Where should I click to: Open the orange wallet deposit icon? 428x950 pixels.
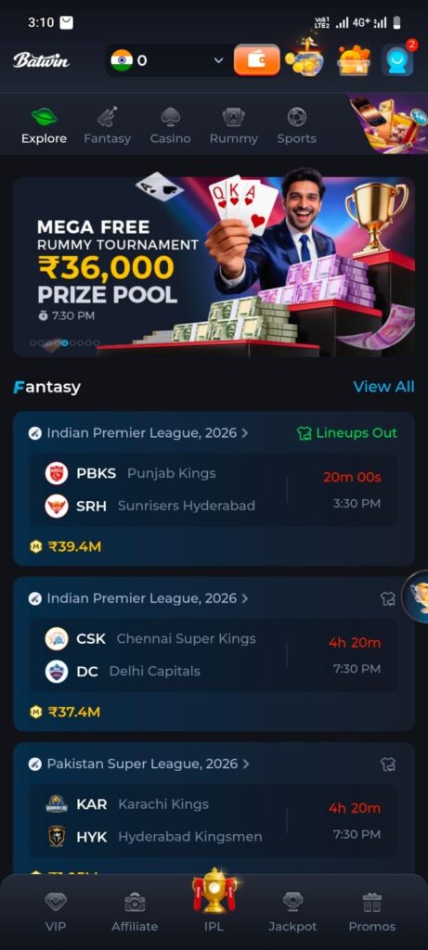[x=257, y=60]
